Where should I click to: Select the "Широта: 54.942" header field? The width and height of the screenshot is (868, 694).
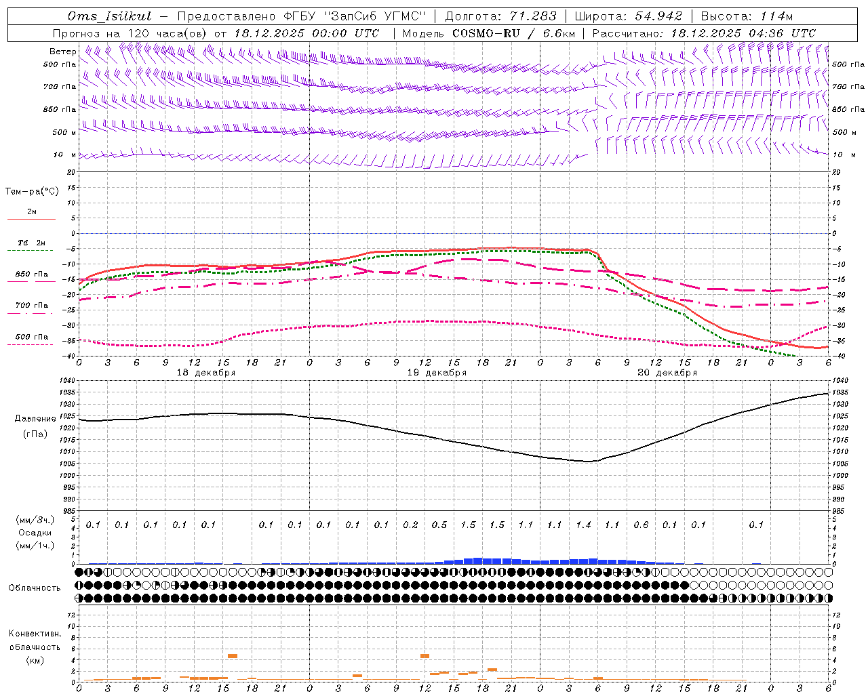point(628,16)
